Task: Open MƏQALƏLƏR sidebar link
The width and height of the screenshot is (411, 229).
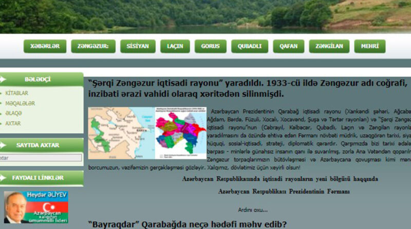Action: [x=20, y=103]
